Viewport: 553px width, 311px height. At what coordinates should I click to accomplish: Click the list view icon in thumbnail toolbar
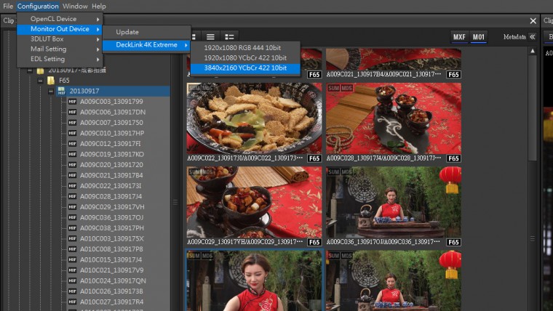click(x=210, y=36)
